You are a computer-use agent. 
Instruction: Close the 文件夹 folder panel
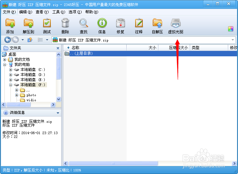[x=58, y=48]
